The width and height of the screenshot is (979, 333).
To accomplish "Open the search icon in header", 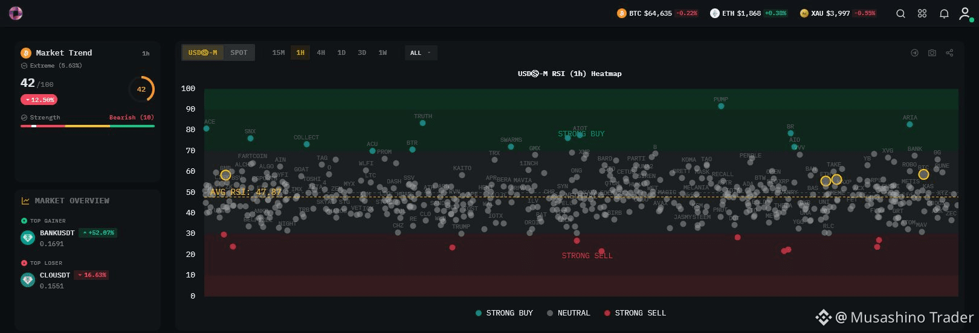I will 900,13.
